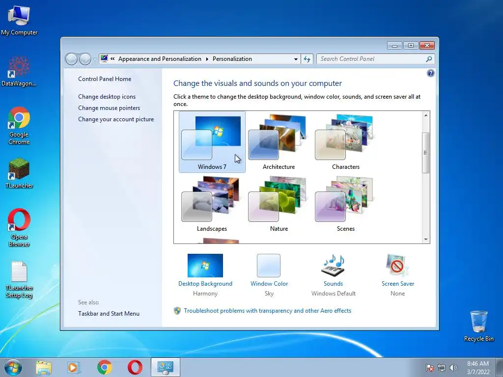Launch Google Chrome from the desktop shortcut

[19, 125]
